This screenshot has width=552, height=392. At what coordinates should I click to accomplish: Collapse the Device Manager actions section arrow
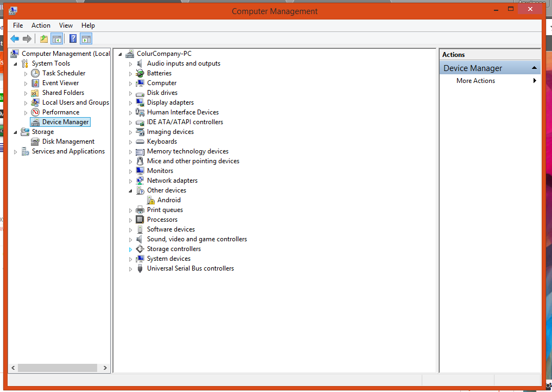[534, 68]
